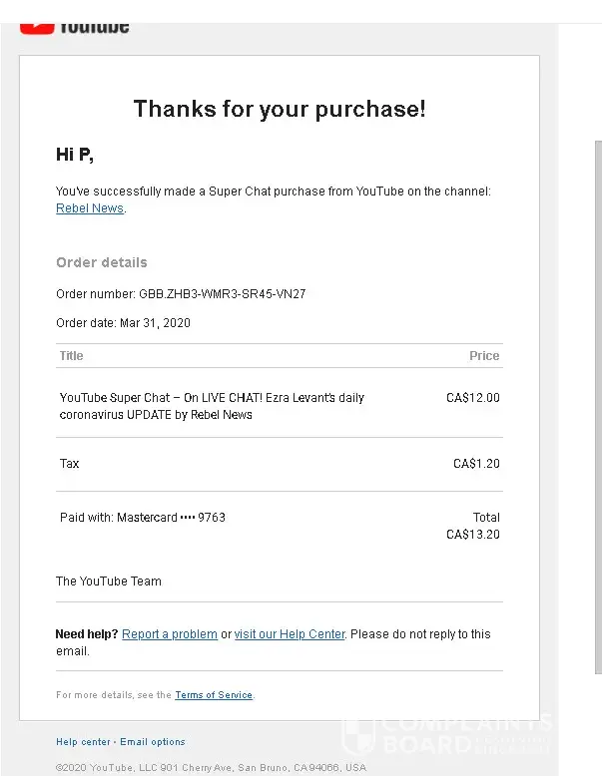Open the "Email options" footer link
The image size is (602, 776).
tap(153, 742)
